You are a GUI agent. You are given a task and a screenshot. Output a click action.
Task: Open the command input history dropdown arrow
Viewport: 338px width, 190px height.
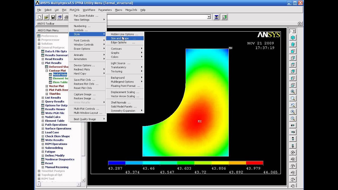coord(209,17)
